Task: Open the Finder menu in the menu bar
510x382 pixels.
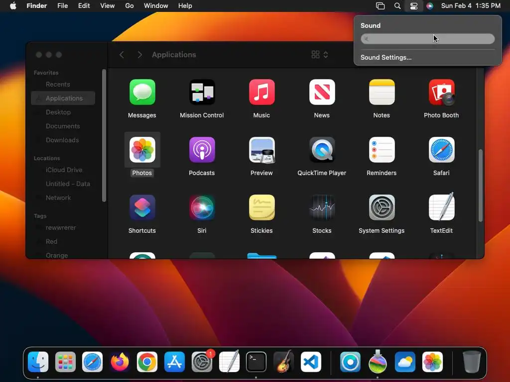Action: pyautogui.click(x=37, y=6)
